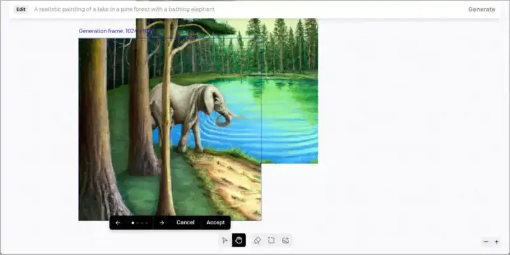Zoom in with the plus icon
This screenshot has width=510, height=255.
497,242
